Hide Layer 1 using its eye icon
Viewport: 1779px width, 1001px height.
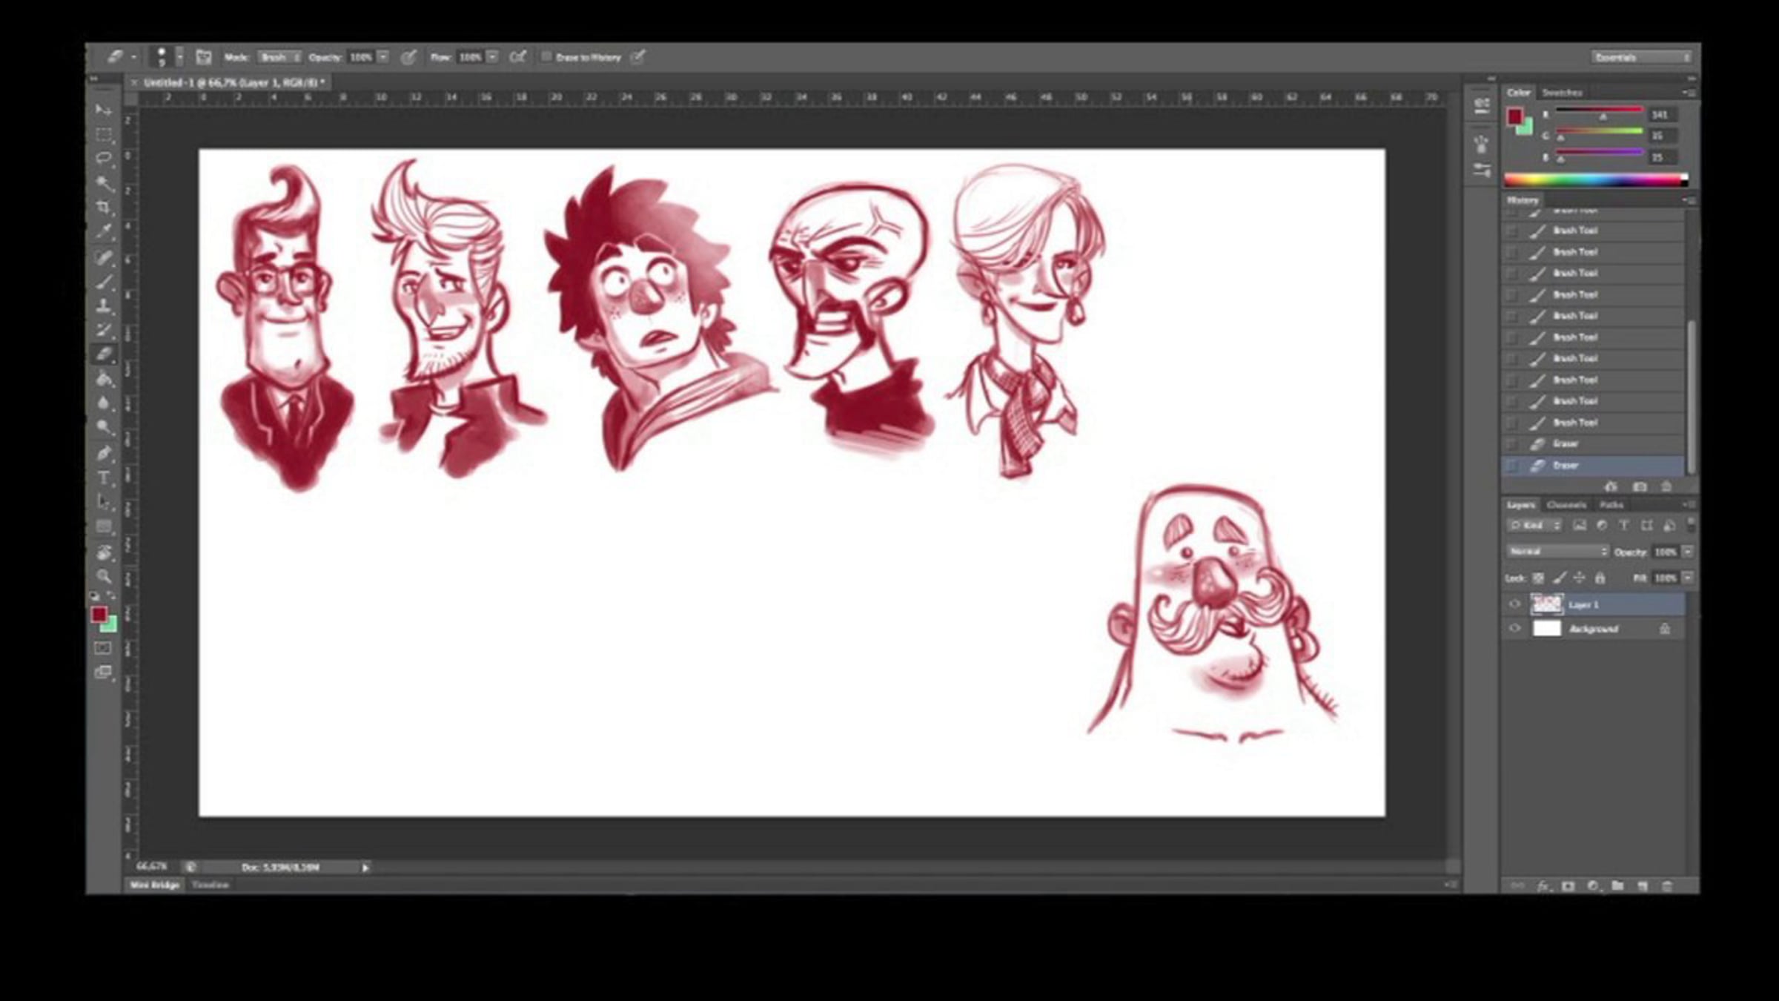tap(1514, 604)
